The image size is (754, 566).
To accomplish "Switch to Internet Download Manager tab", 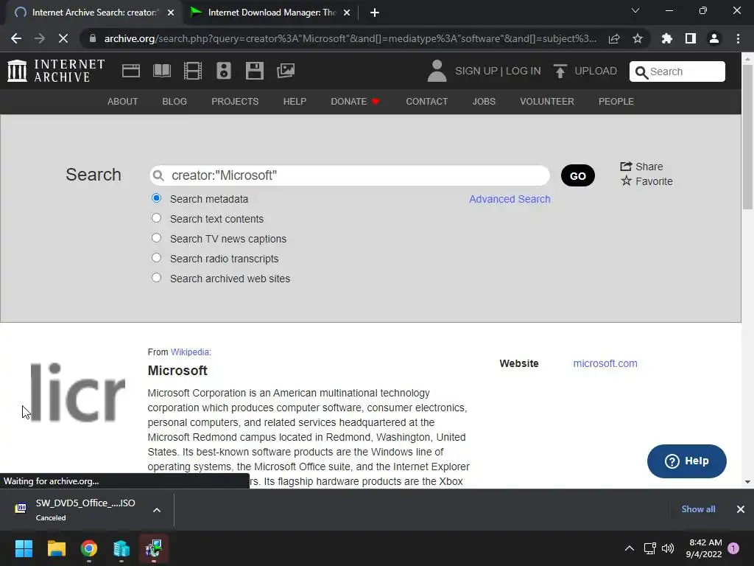I will [269, 13].
